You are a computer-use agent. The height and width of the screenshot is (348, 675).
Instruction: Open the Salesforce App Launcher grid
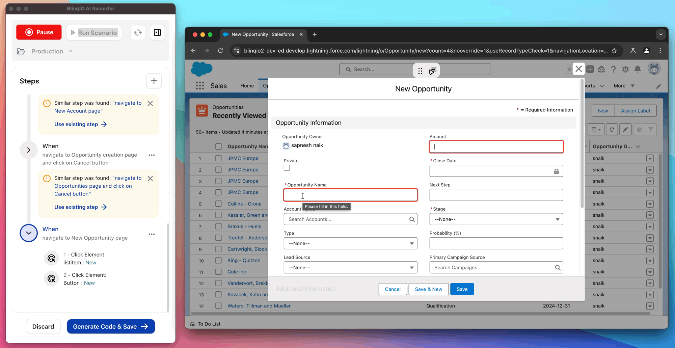point(200,86)
